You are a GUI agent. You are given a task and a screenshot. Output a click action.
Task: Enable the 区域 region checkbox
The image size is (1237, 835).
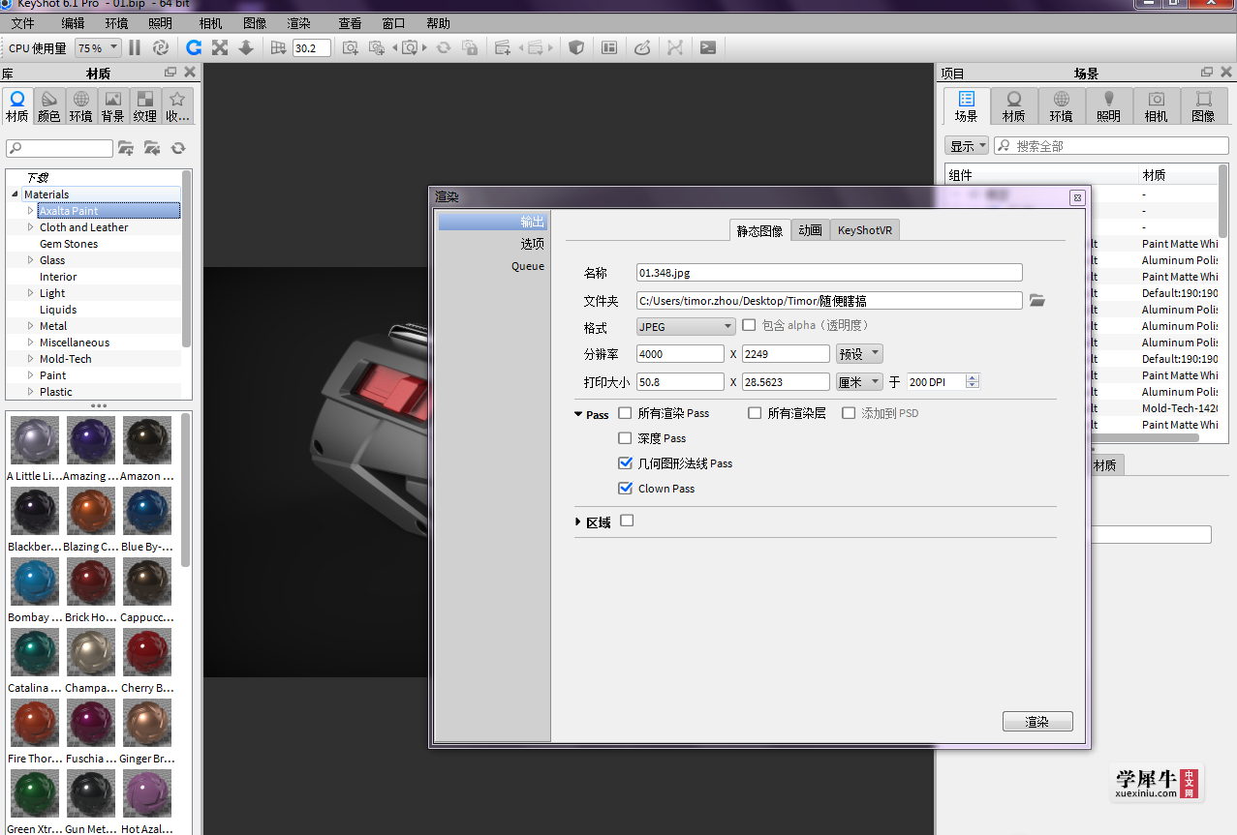[x=627, y=521]
